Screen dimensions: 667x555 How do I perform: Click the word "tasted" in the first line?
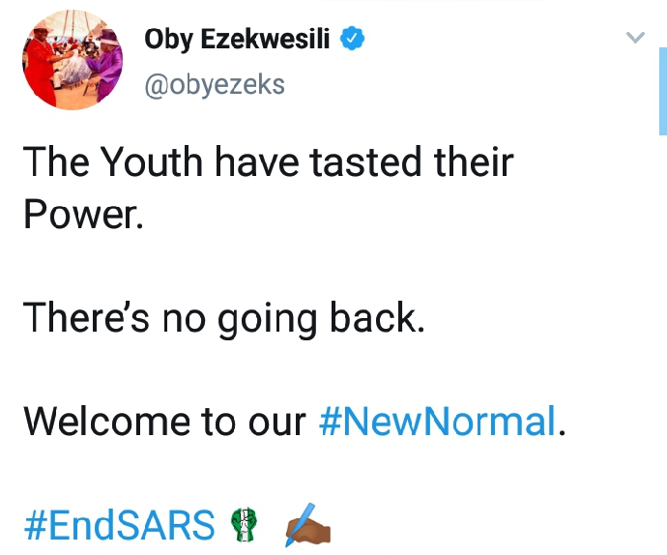365,161
